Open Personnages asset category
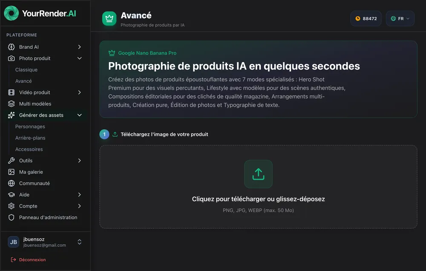The image size is (426, 271). pyautogui.click(x=30, y=127)
